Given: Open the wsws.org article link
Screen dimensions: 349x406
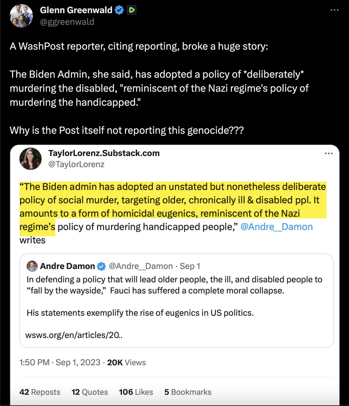Looking at the screenshot, I should tap(74, 335).
